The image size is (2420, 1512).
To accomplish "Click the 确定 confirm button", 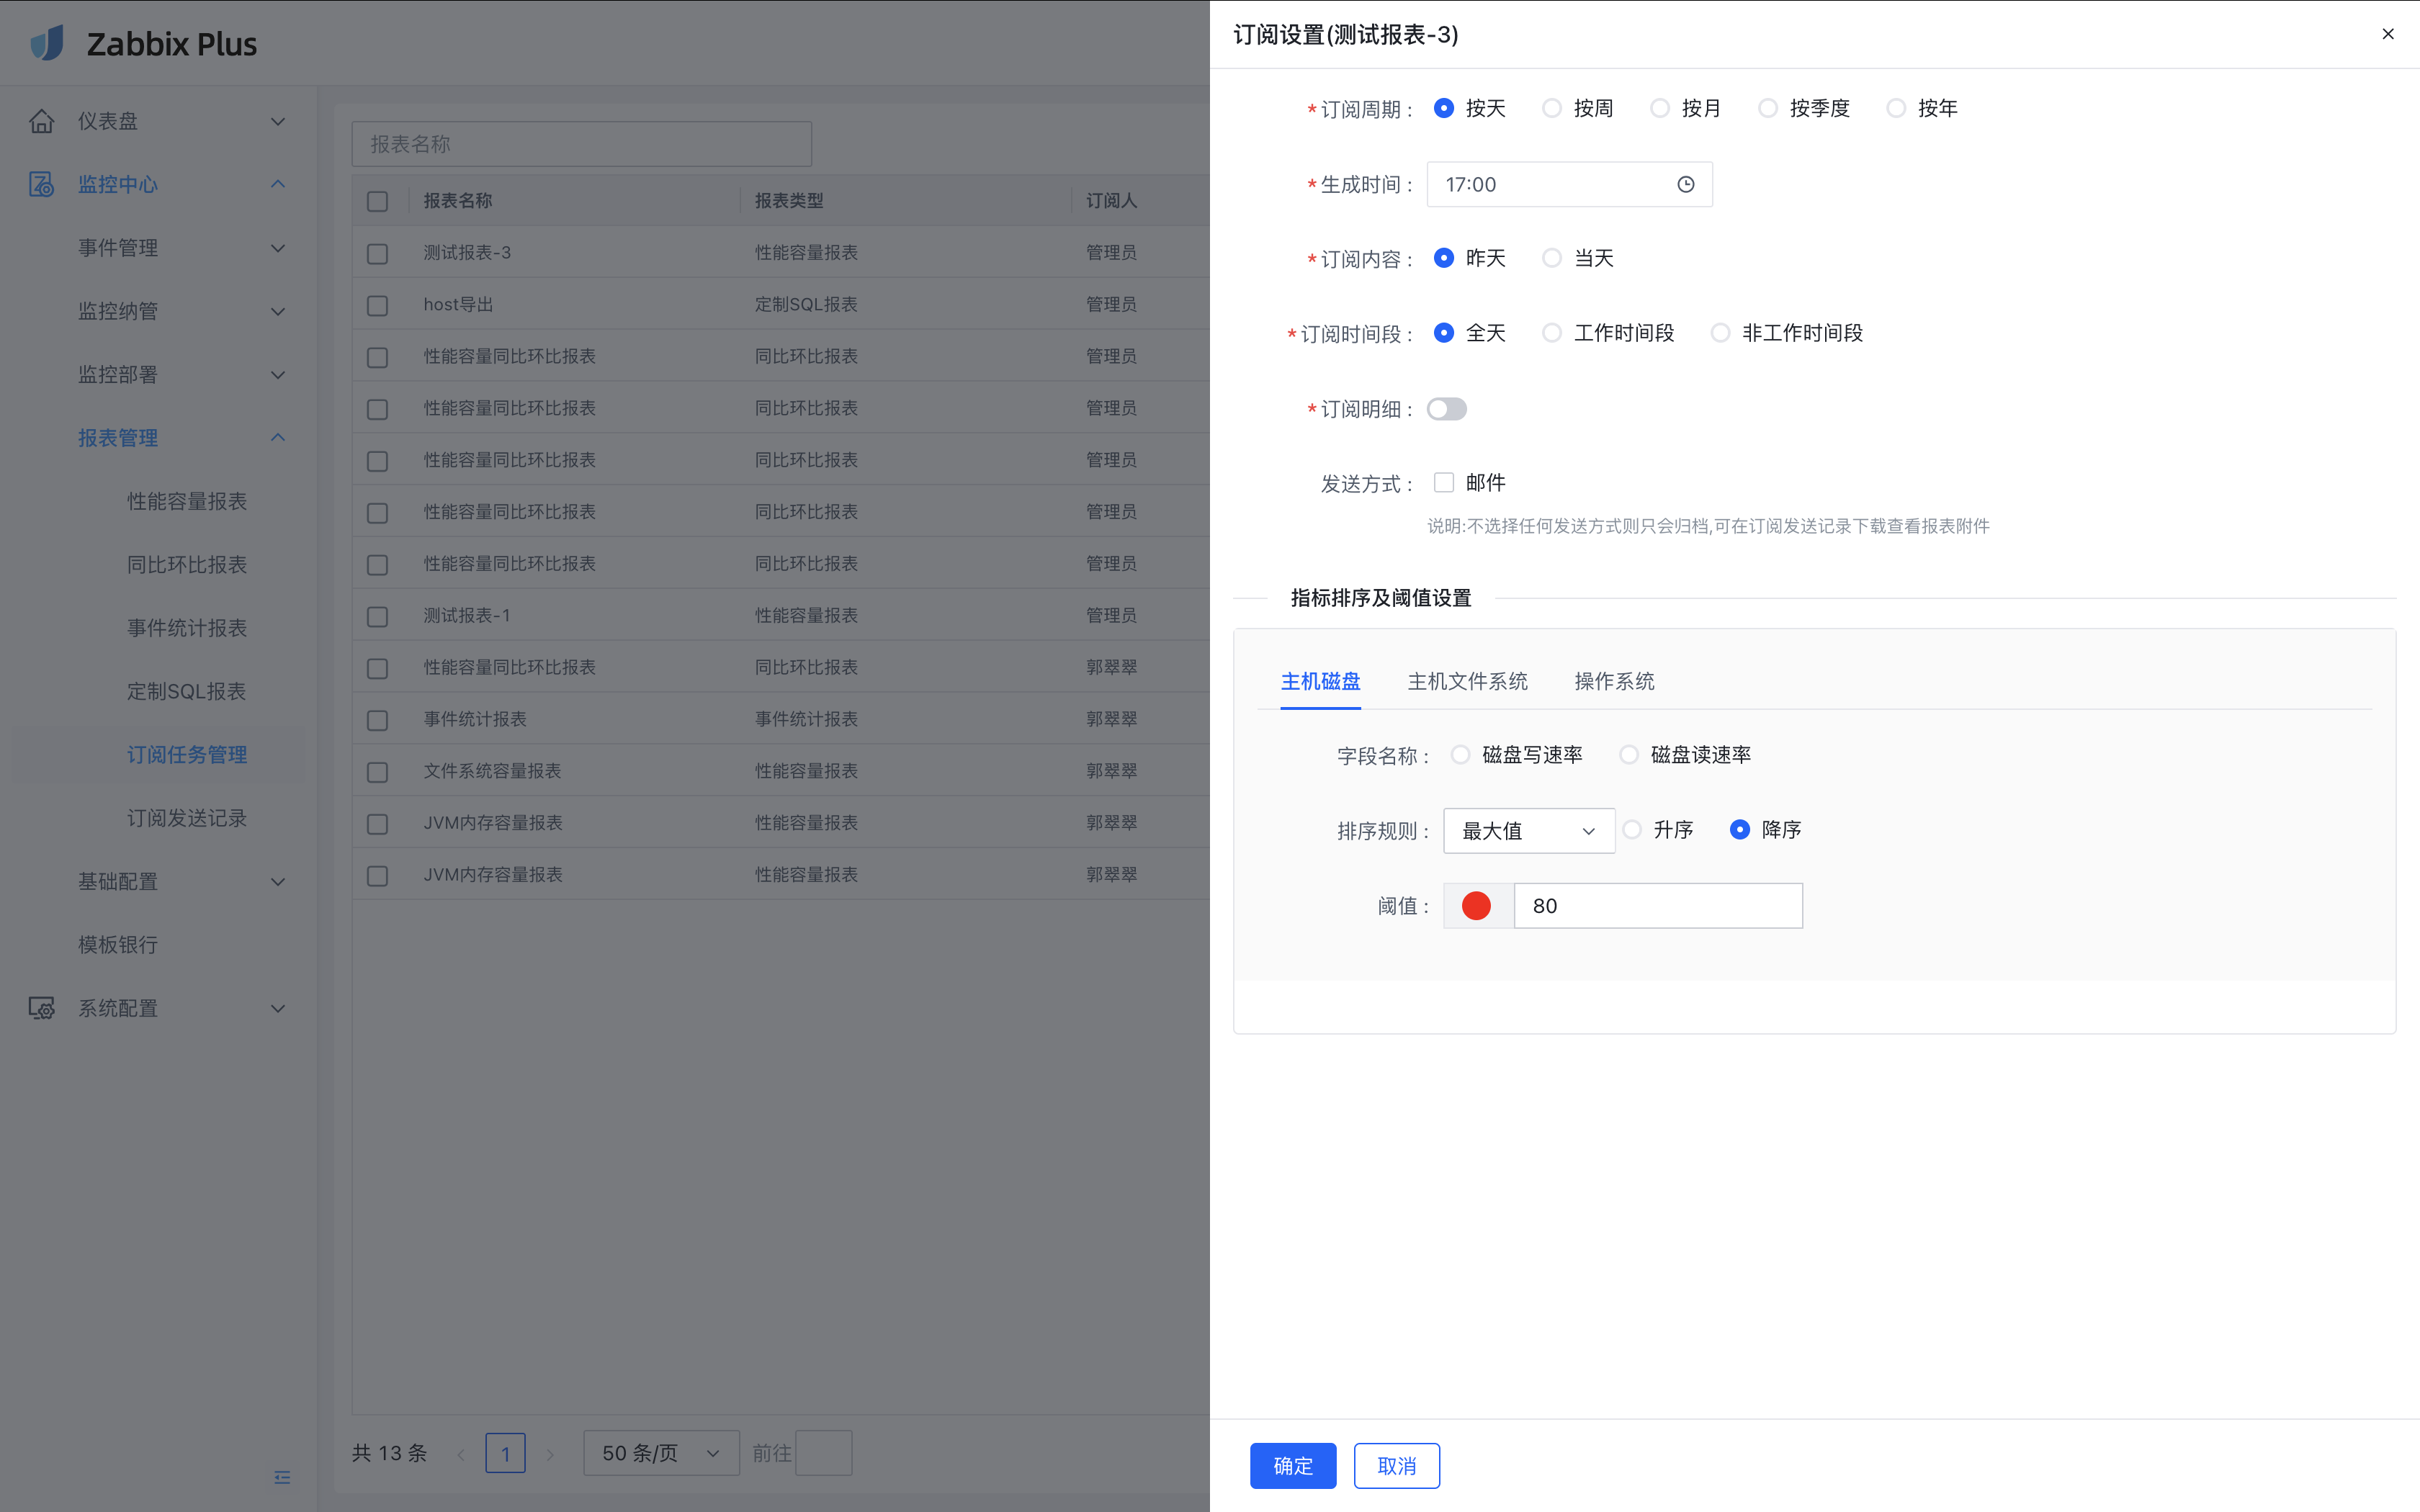I will point(1292,1465).
